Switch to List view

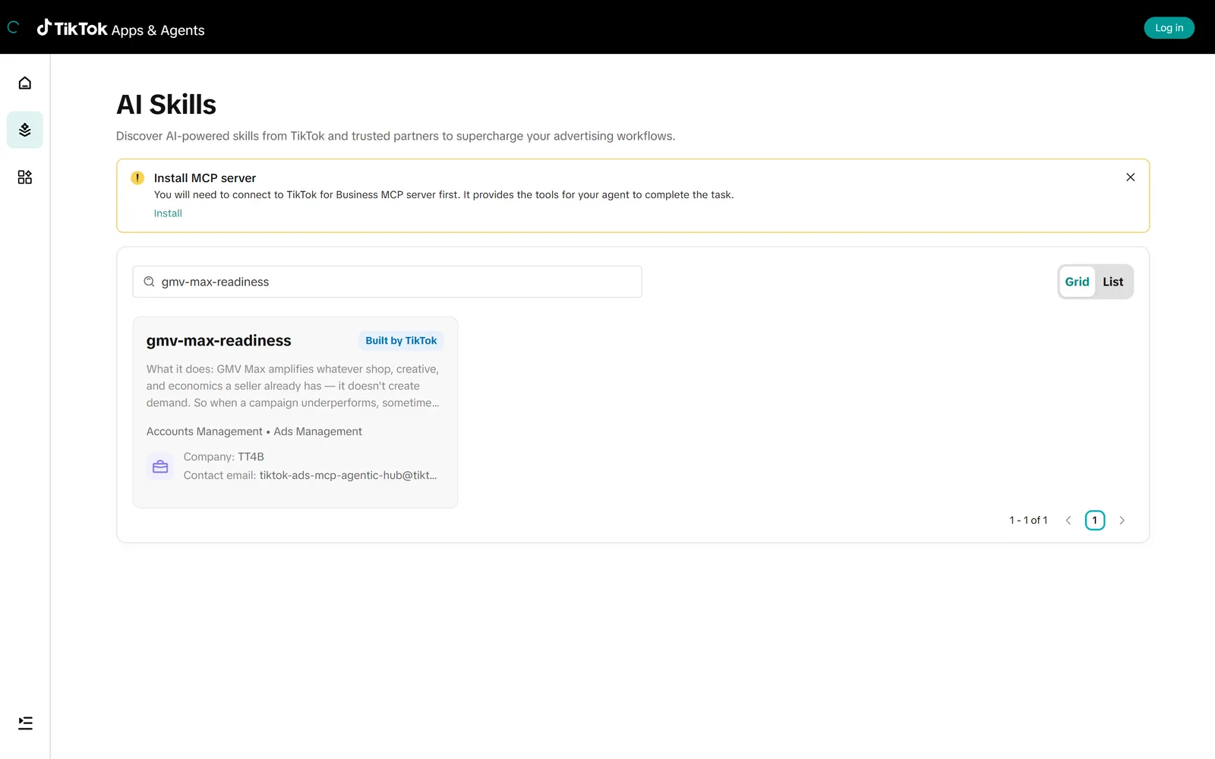1112,282
